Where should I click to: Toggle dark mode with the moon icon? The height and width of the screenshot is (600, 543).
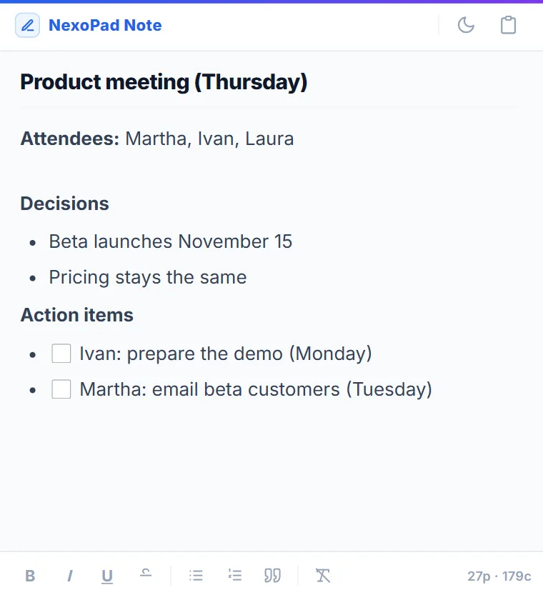tap(466, 25)
